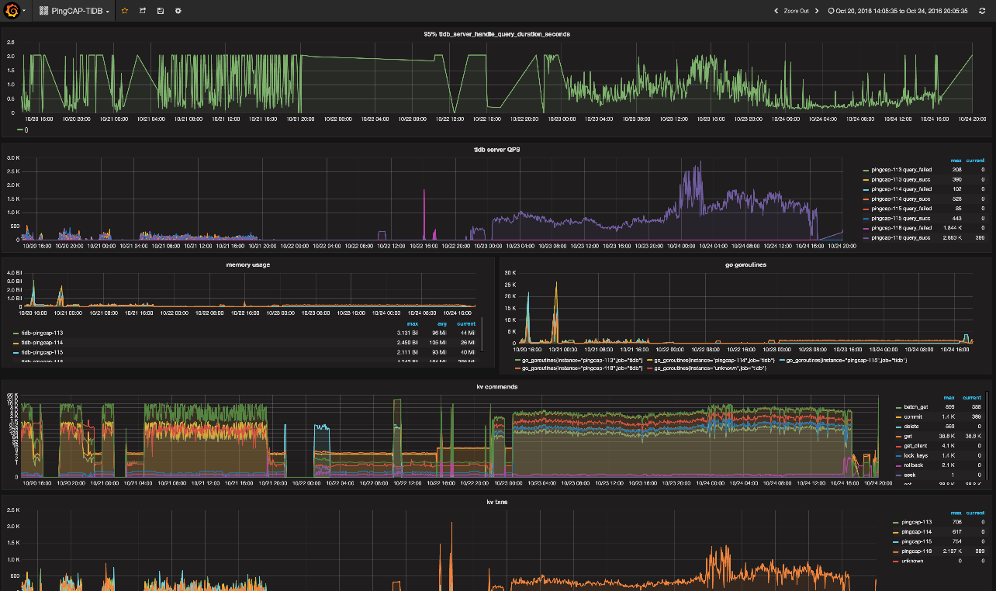The image size is (996, 591).
Task: Star this dashboard as favorite
Action: pyautogui.click(x=123, y=11)
